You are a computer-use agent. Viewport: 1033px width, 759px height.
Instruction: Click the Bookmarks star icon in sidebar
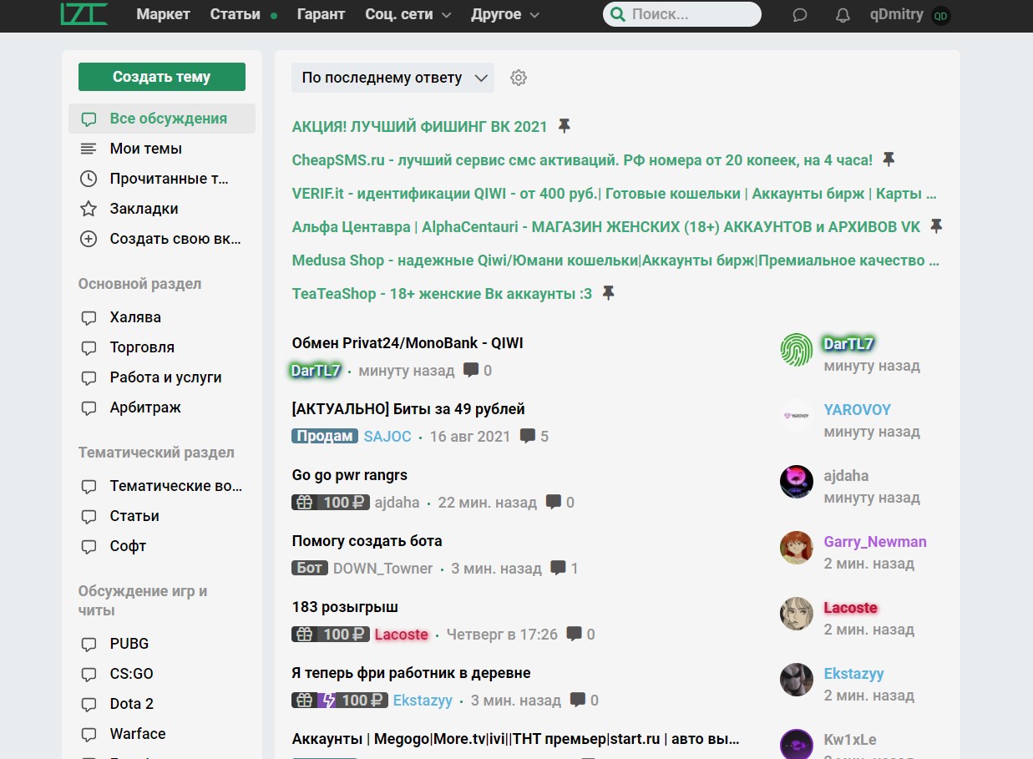pos(89,209)
